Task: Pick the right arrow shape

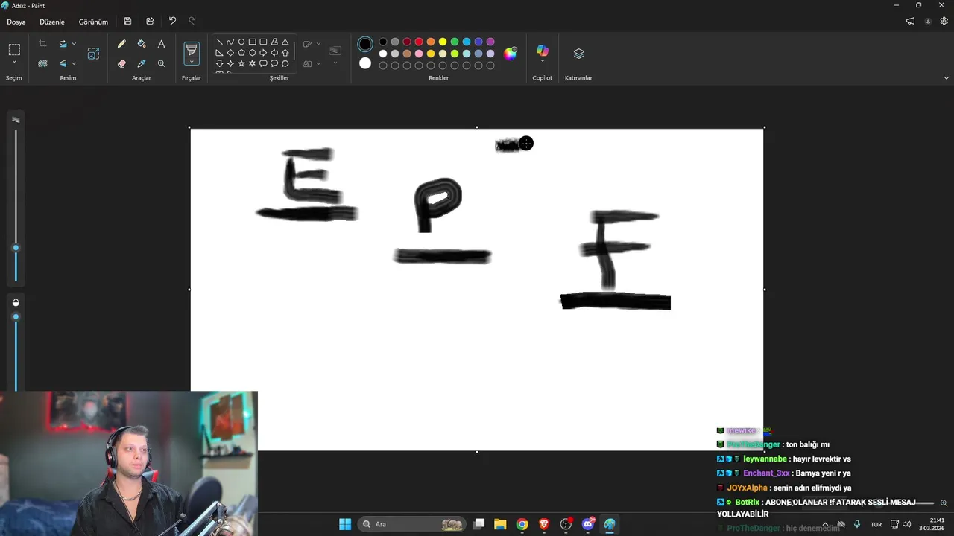Action: [x=263, y=53]
